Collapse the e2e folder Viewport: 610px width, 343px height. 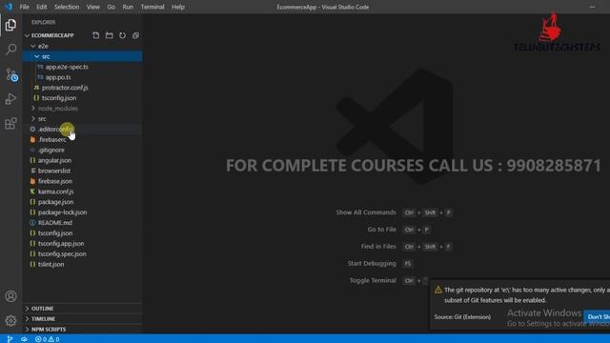tap(83, 46)
